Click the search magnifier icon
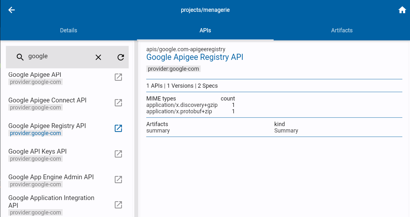 [20, 57]
